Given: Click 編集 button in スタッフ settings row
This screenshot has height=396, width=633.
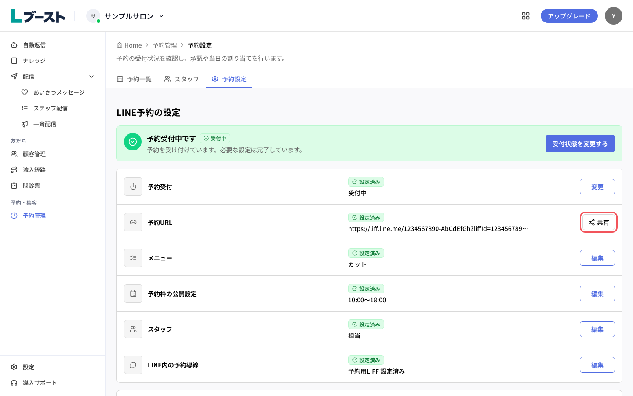Looking at the screenshot, I should point(597,329).
